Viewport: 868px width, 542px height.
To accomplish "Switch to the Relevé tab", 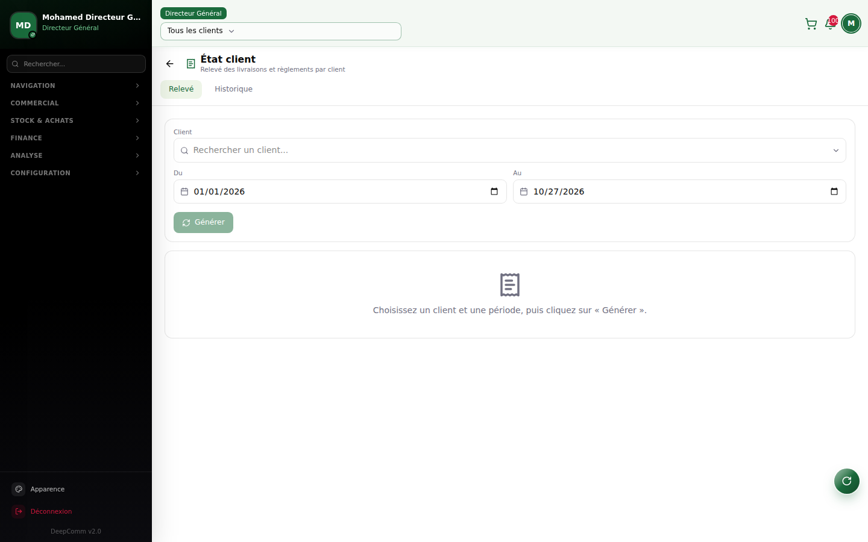I will 181,89.
